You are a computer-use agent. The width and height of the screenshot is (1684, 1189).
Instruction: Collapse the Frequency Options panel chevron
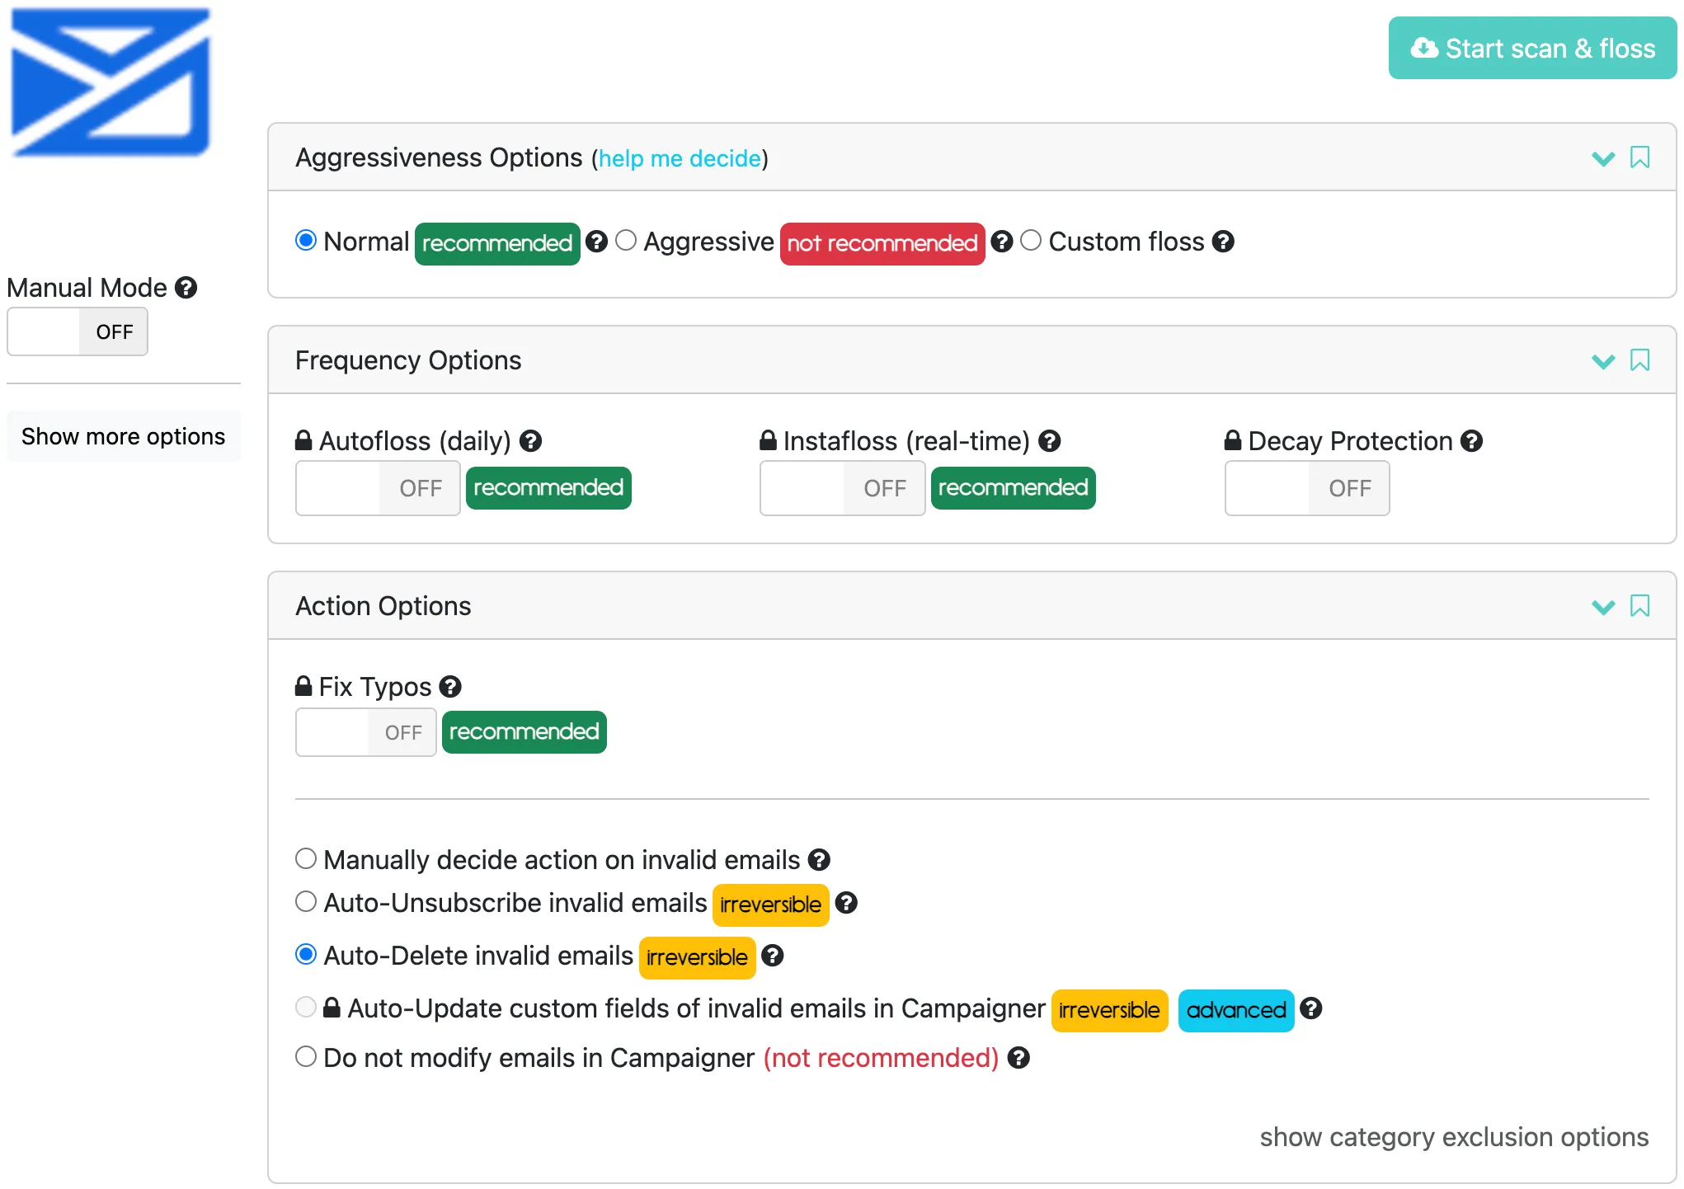click(x=1603, y=361)
